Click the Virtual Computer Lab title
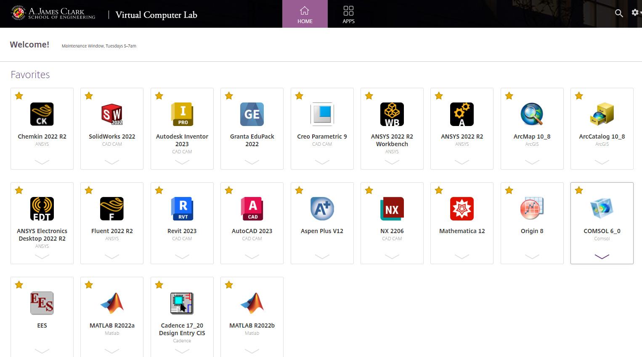The height and width of the screenshot is (357, 642). click(156, 15)
